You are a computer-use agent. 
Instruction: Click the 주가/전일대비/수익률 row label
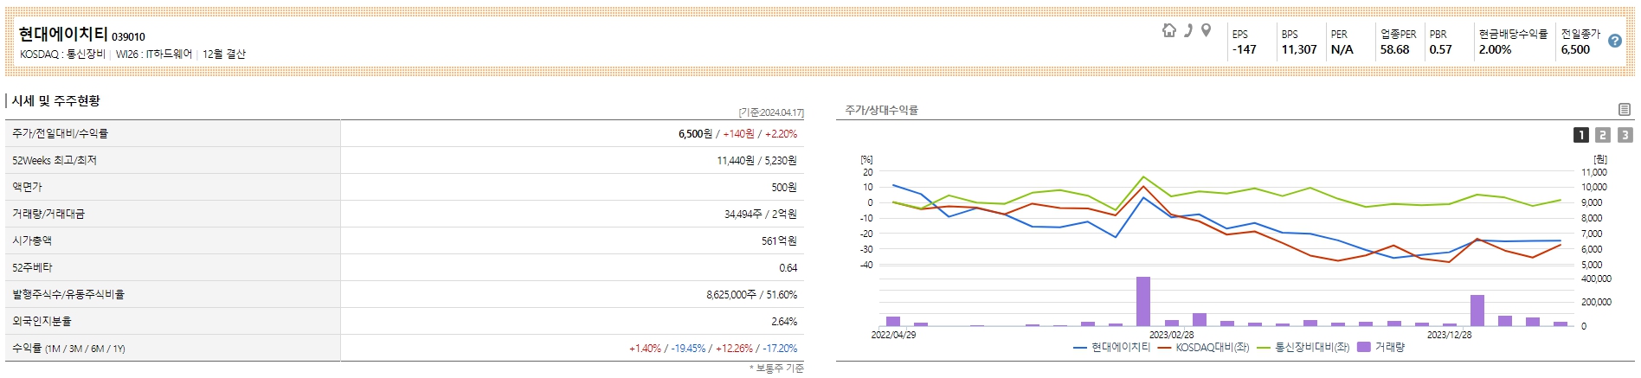pyautogui.click(x=61, y=134)
